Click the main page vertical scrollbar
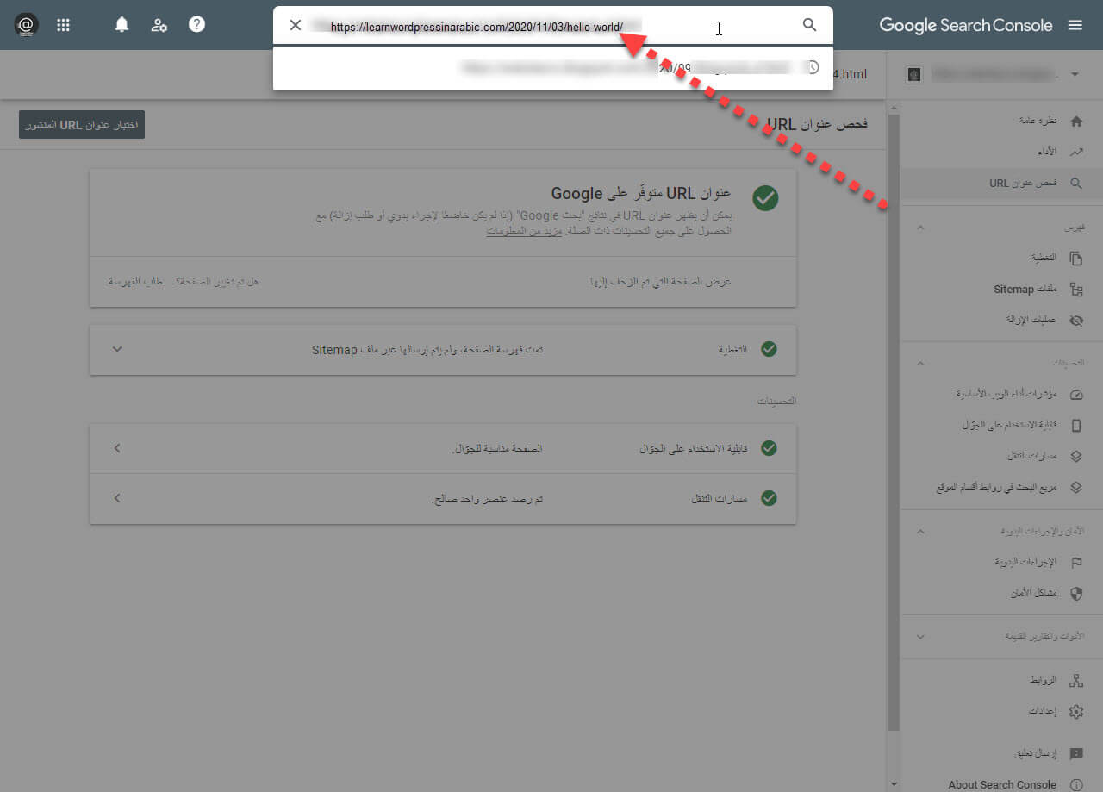 click(894, 422)
